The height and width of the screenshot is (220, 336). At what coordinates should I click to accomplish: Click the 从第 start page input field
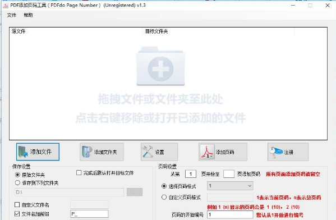191,173
